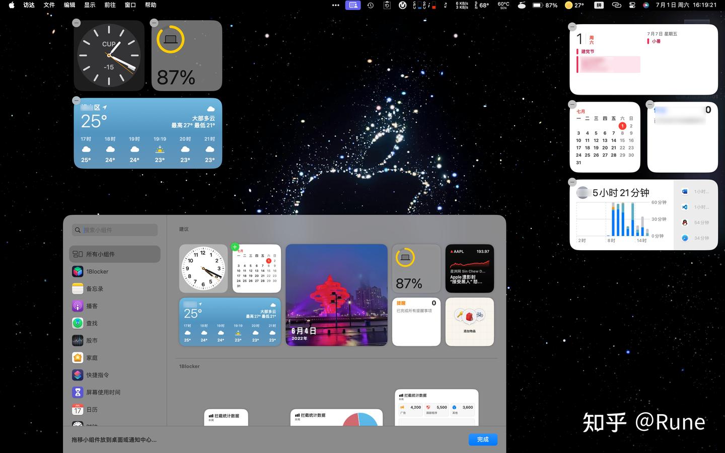Viewport: 725px width, 453px height.
Task: Open the hidden menu bar items via ellipsis
Action: point(336,6)
